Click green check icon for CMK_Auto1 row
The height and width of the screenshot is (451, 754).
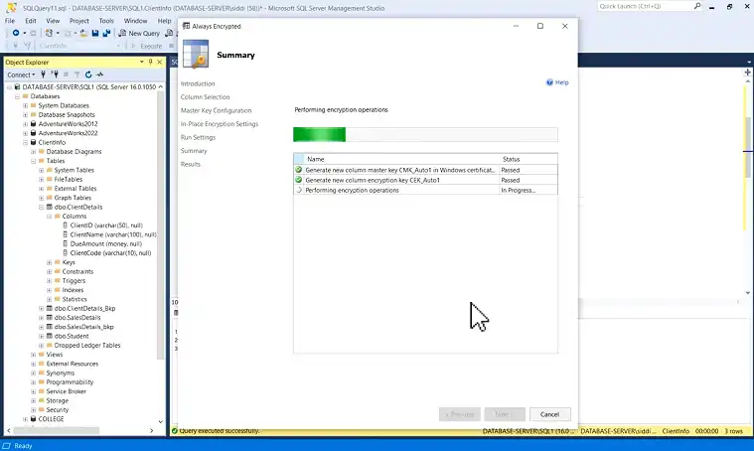[299, 170]
